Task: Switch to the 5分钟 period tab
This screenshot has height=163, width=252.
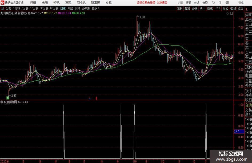Action: point(25,8)
